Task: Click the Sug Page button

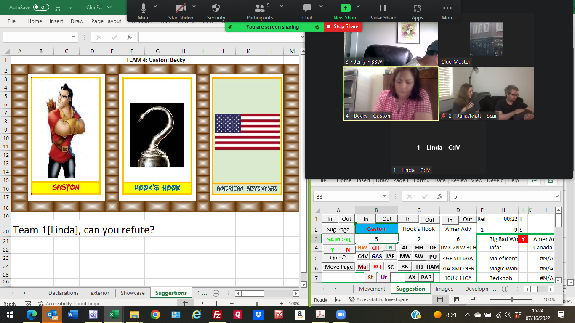Action: click(x=338, y=229)
